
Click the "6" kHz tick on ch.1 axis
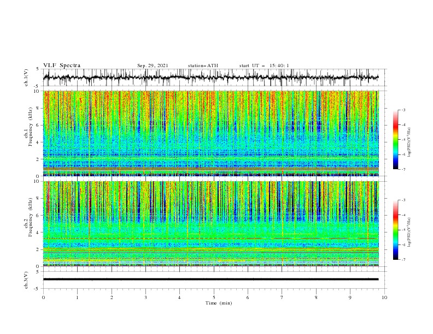[38, 125]
